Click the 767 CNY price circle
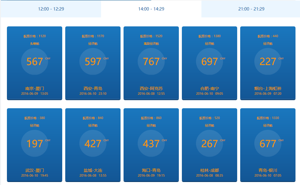Image resolution: width=300 pixels, height=185 pixels. 151,61
